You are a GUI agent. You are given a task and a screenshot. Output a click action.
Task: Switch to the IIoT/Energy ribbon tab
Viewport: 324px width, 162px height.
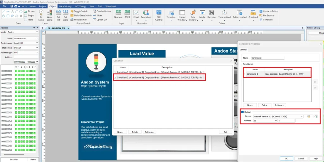tap(80, 6)
